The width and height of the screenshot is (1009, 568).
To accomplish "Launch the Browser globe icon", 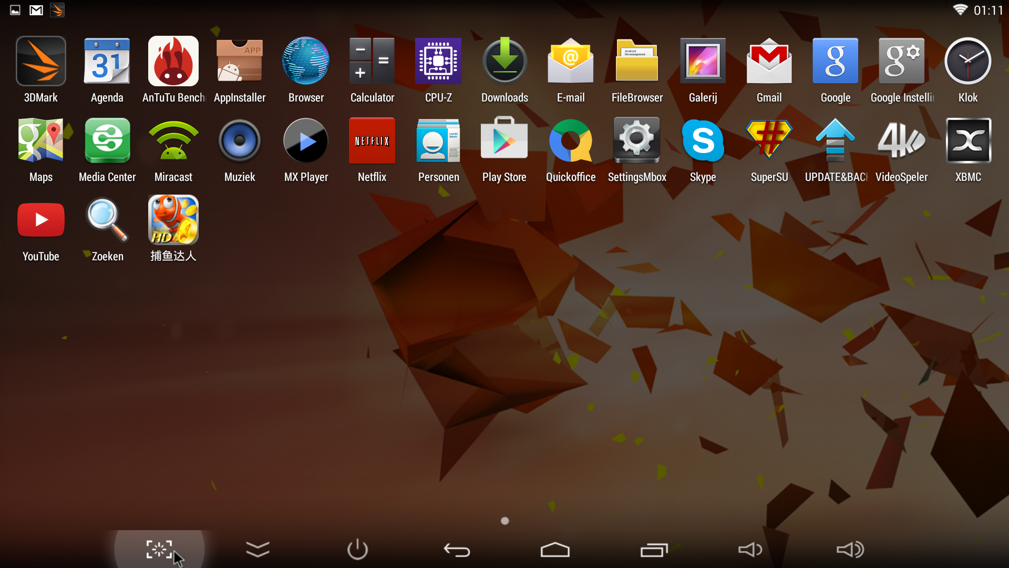I will (306, 61).
